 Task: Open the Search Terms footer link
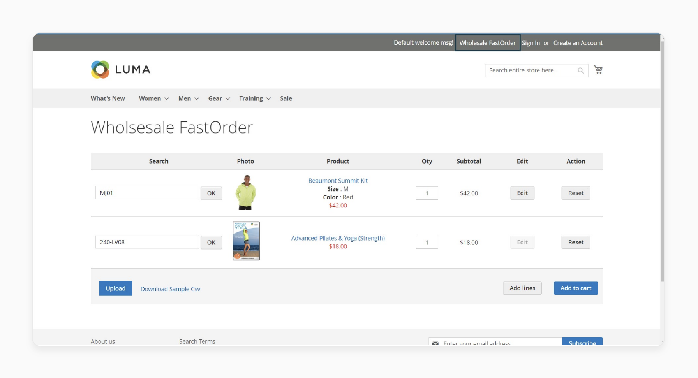click(x=197, y=341)
